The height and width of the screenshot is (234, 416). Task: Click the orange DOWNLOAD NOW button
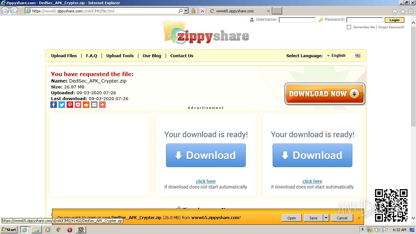coord(325,94)
